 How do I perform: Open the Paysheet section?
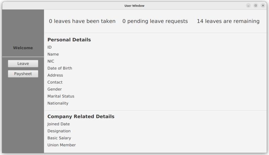pyautogui.click(x=23, y=74)
